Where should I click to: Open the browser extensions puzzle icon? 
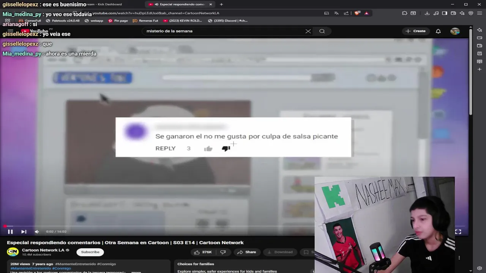405,13
